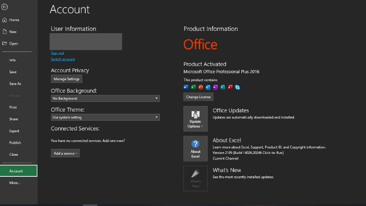
Task: Click the Access app icon
Action: point(230,87)
